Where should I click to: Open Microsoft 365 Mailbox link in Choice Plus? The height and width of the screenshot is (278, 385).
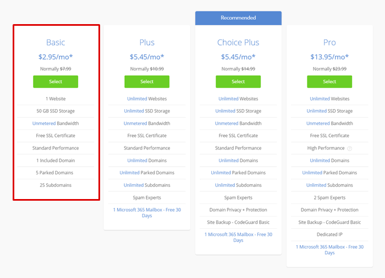(x=238, y=237)
